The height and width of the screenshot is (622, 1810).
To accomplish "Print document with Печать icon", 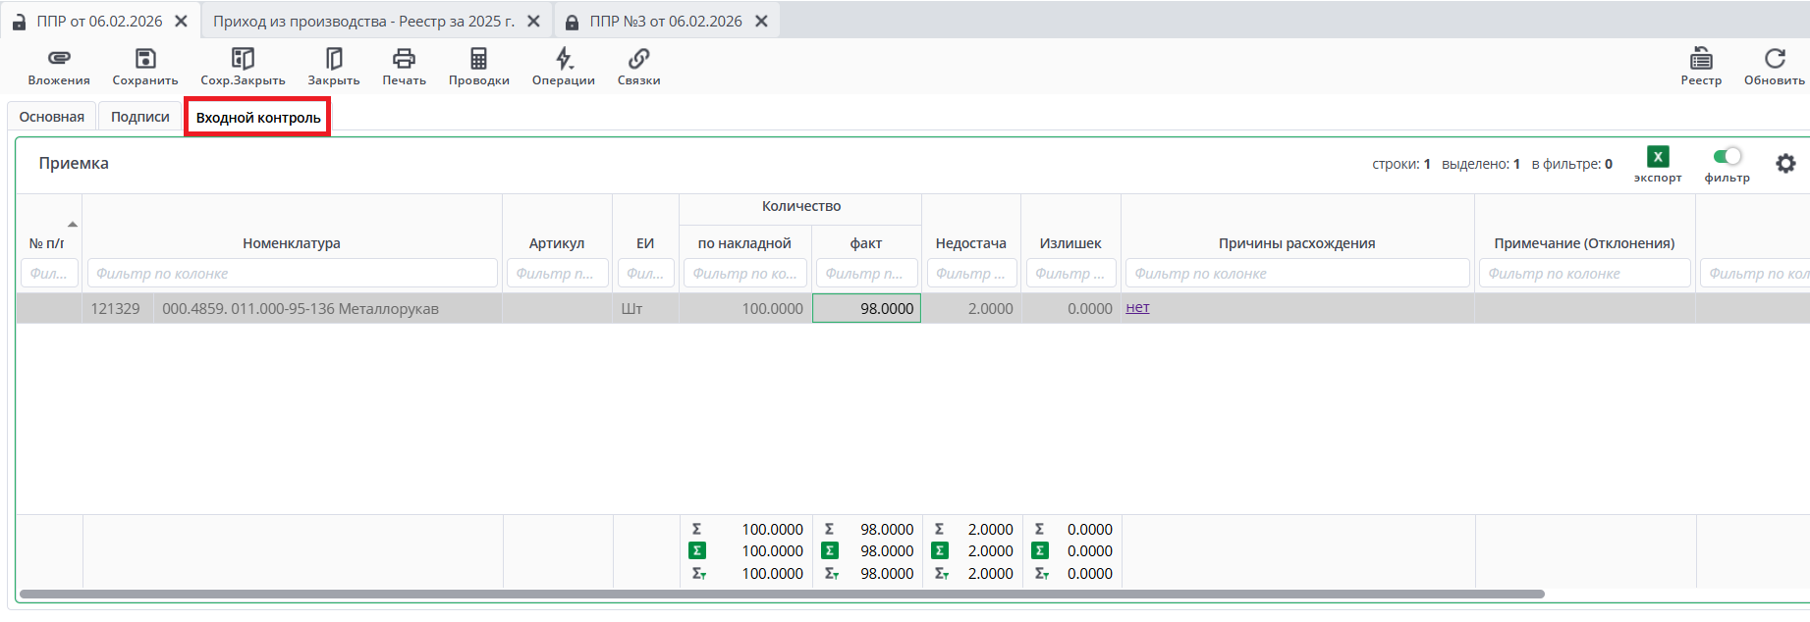I will point(404,60).
